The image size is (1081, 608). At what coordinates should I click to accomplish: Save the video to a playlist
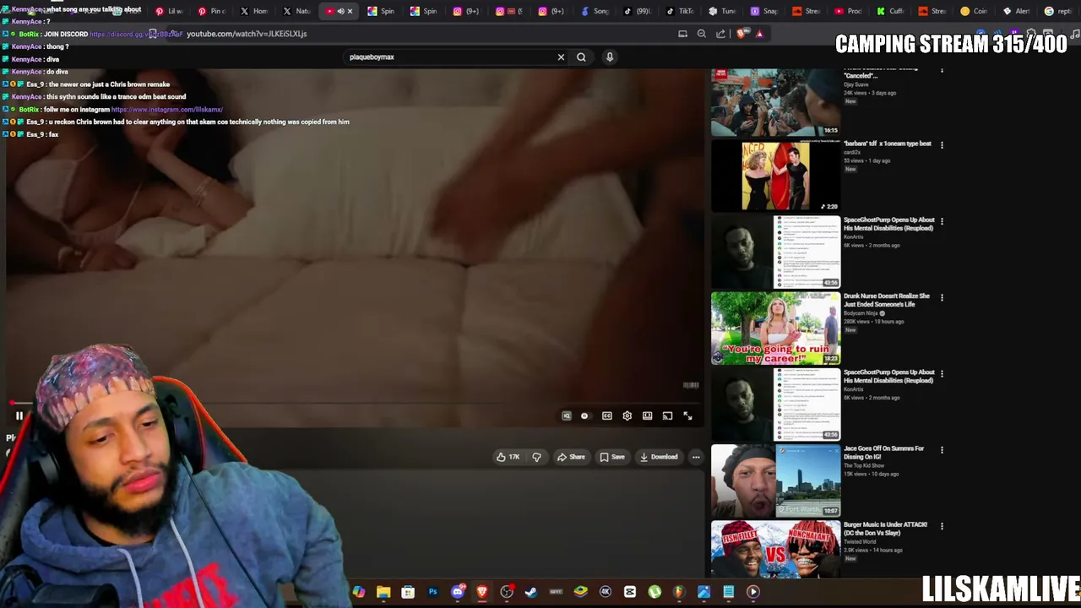612,457
